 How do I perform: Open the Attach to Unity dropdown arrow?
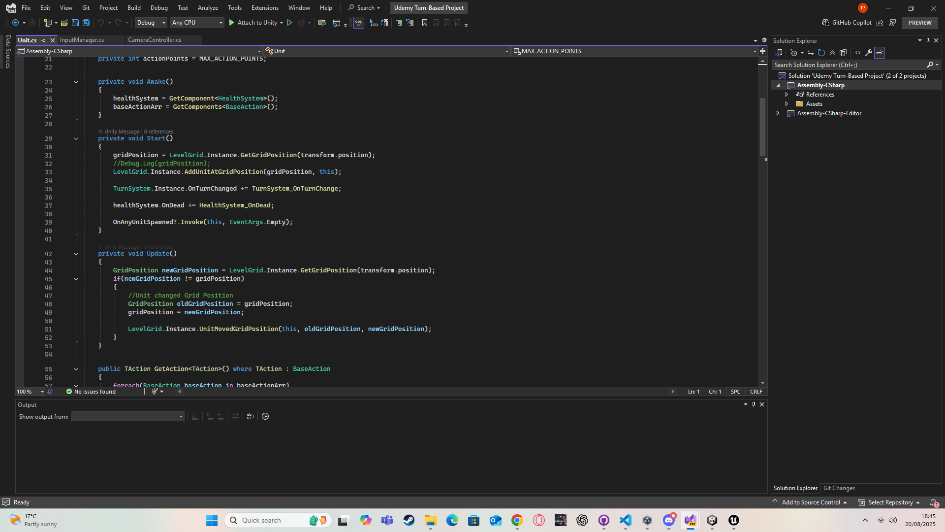pos(282,23)
